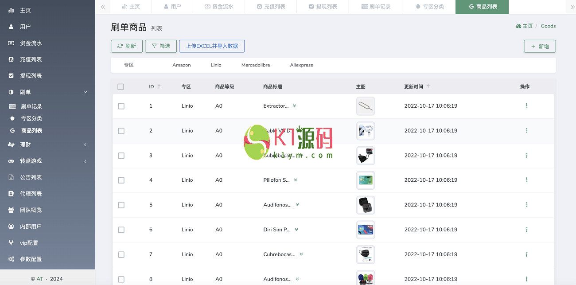Select the checkbox for row ID 6
Screen dimensions: 576x285
(121, 230)
